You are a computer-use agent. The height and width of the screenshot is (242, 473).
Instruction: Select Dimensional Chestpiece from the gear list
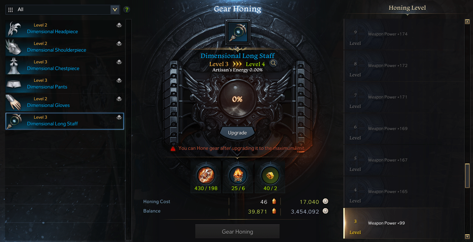65,65
